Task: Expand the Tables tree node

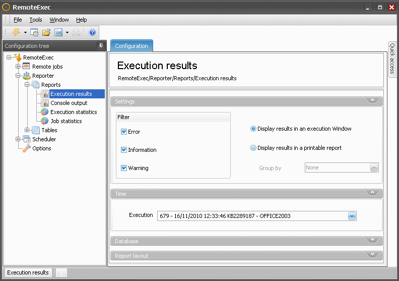Action: [x=27, y=130]
